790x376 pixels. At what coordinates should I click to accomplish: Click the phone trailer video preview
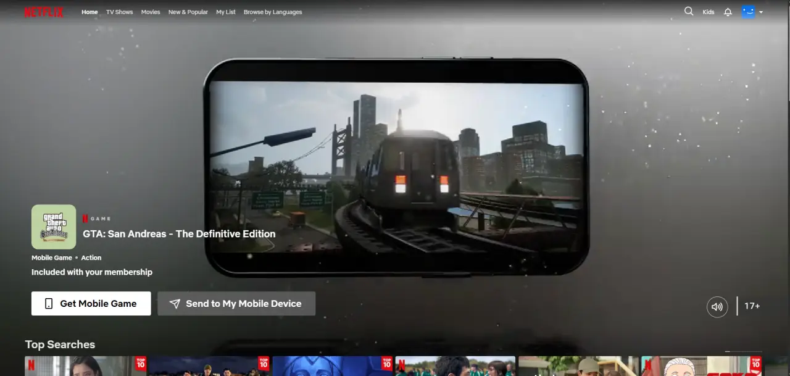396,168
